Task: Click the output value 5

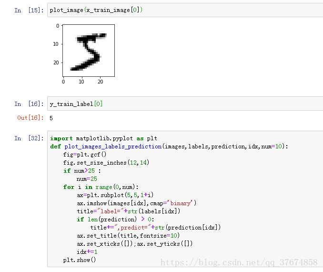Action: click(x=51, y=118)
